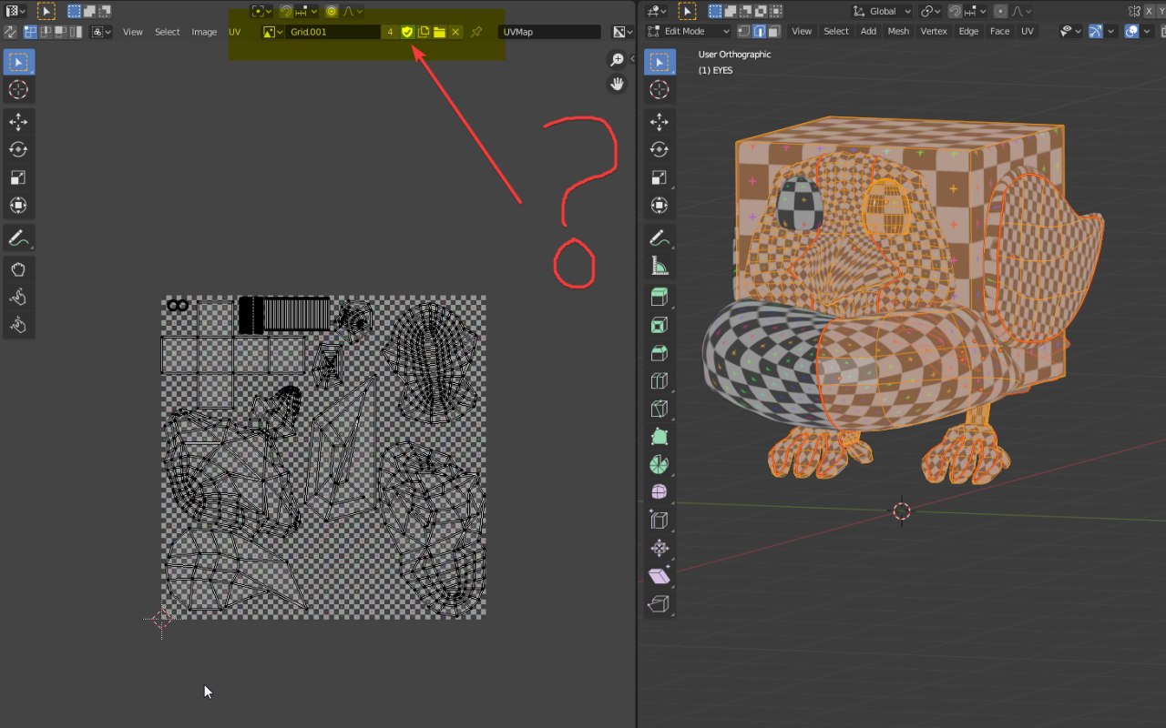Select the Cursor tool in UV editor
This screenshot has height=728, width=1166.
[18, 90]
